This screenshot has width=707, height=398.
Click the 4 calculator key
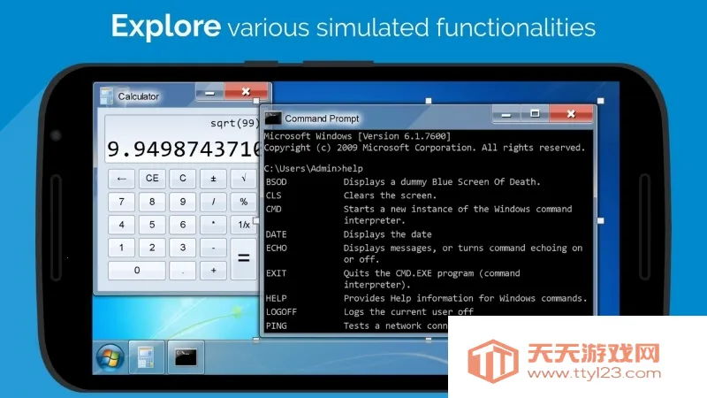[121, 225]
